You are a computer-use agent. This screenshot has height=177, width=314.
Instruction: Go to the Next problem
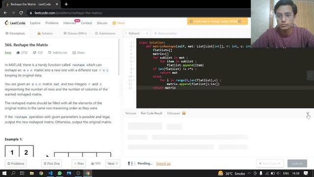[x=113, y=164]
